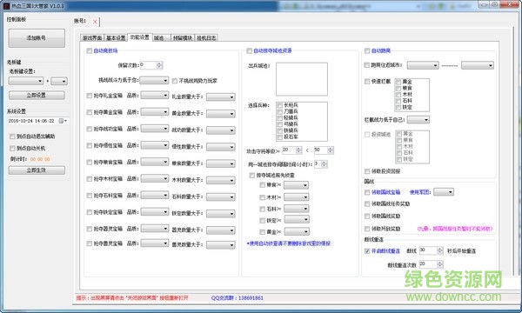
Task: Open 粮食>= threshold dropdown
Action: click(297, 185)
